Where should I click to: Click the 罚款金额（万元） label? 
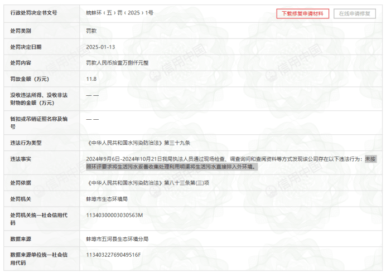tap(30, 79)
